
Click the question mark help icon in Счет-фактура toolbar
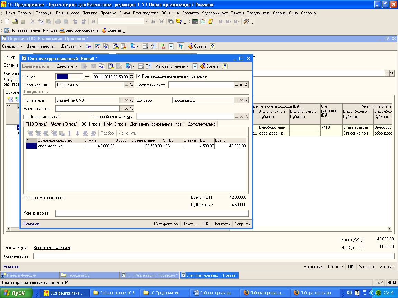pos(225,66)
